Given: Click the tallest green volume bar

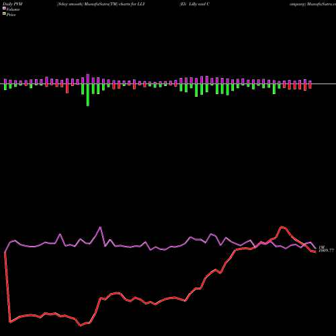Looking at the screenshot, I should coord(88,95).
